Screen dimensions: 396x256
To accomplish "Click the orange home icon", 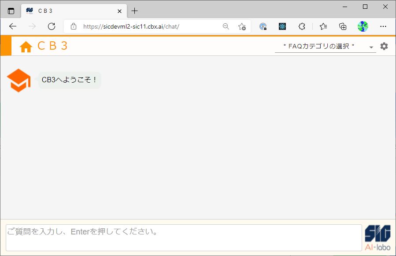I will click(x=26, y=47).
